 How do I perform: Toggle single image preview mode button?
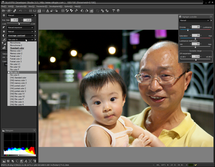tap(39, 11)
